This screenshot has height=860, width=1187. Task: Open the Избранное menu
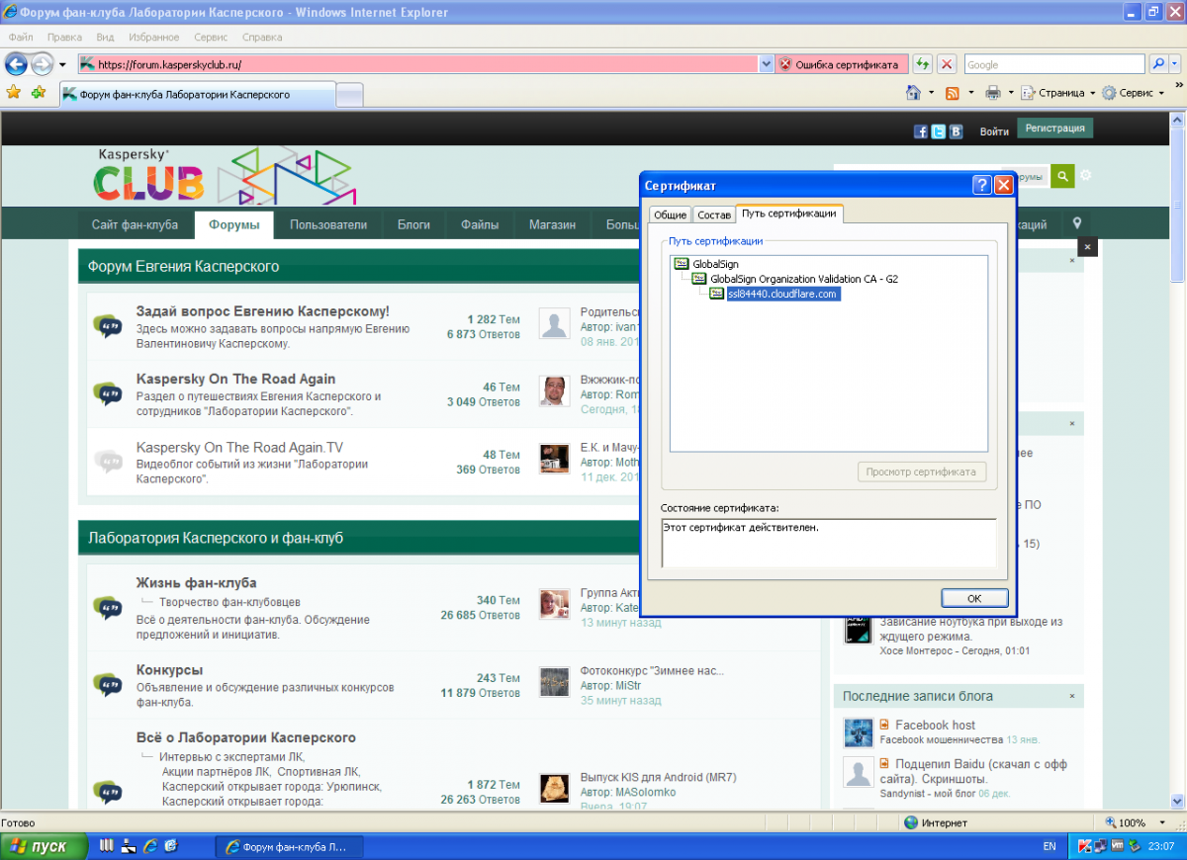153,37
